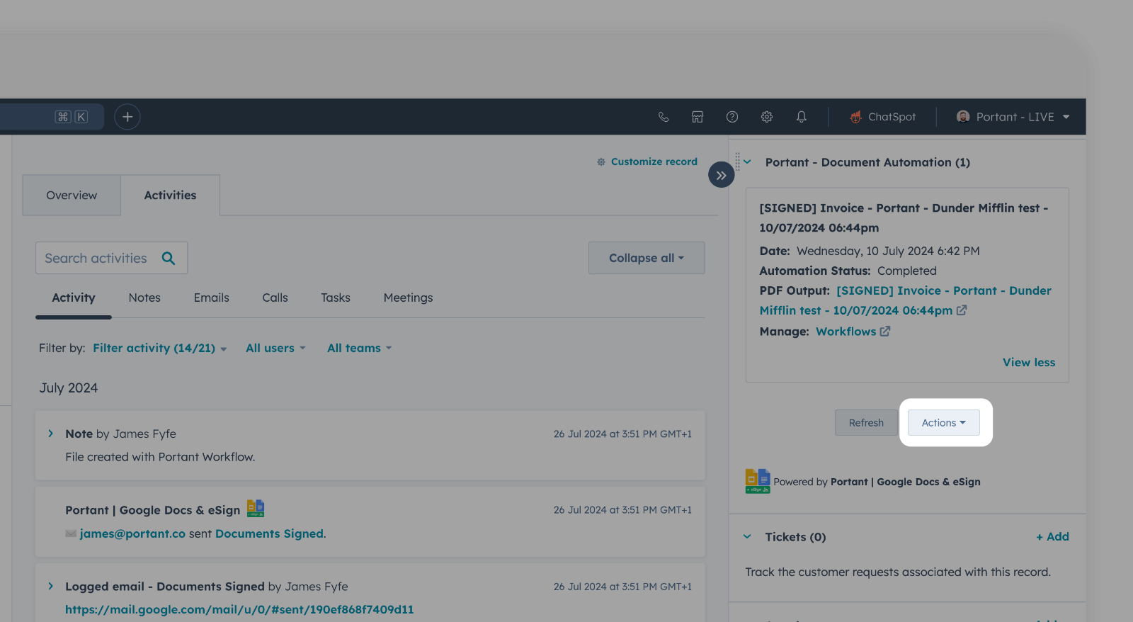Click the phone calling icon
The height and width of the screenshot is (622, 1133).
click(664, 117)
